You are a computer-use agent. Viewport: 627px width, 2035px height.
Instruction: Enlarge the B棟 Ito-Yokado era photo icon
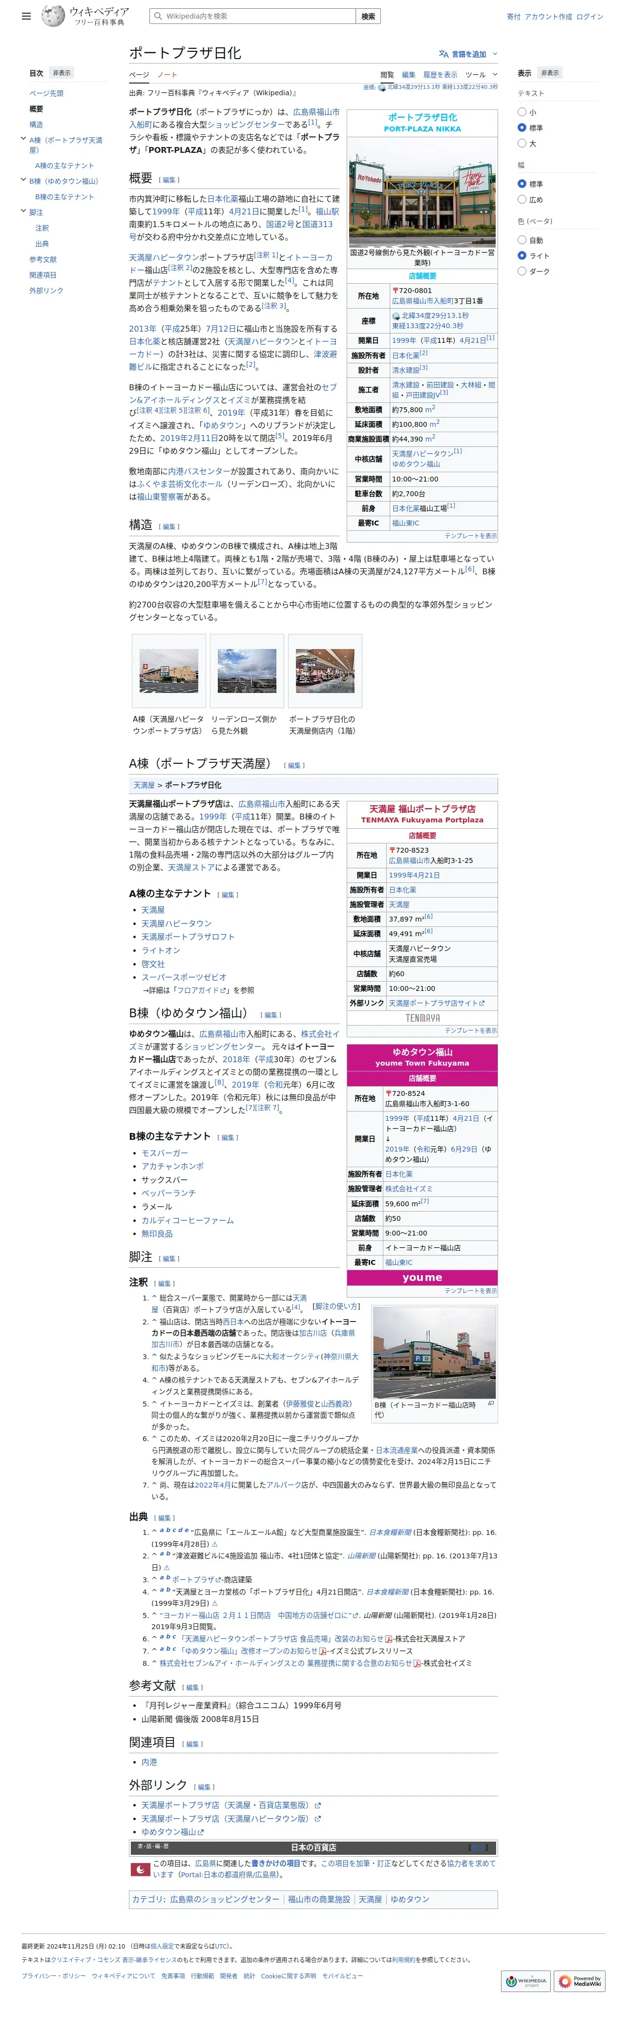point(490,1403)
